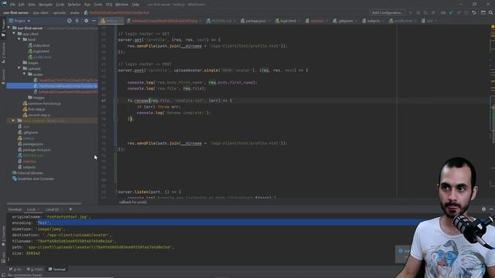The width and height of the screenshot is (495, 278).
Task: Collapse the app-client folder
Action: tap(14, 34)
